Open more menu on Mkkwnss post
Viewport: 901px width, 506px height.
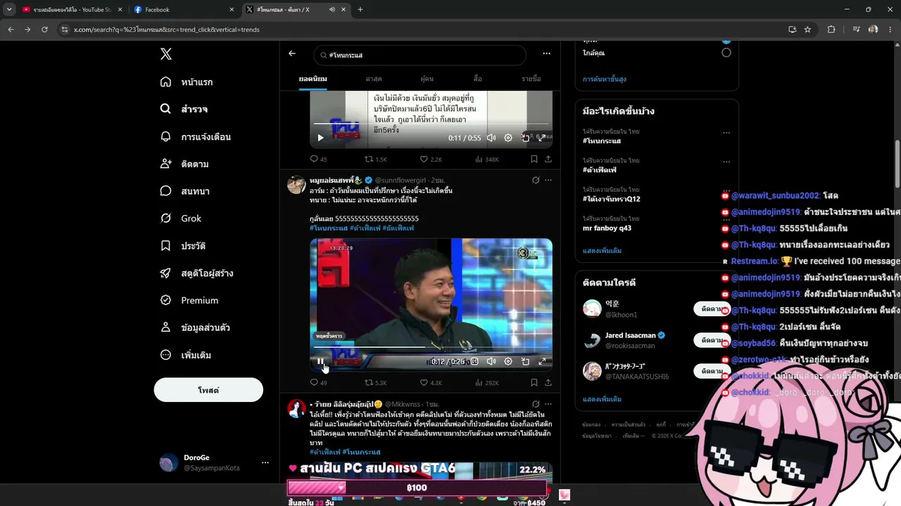pos(548,404)
